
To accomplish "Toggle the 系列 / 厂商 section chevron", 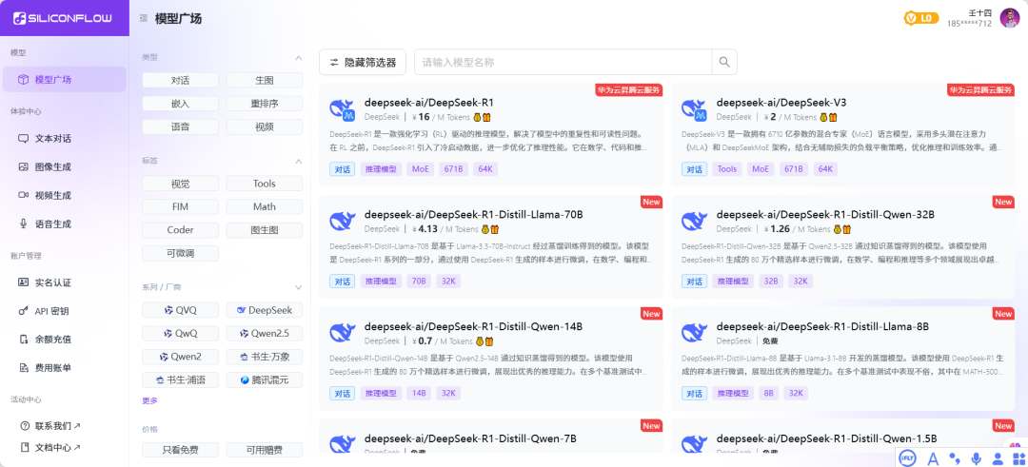I will point(298,287).
